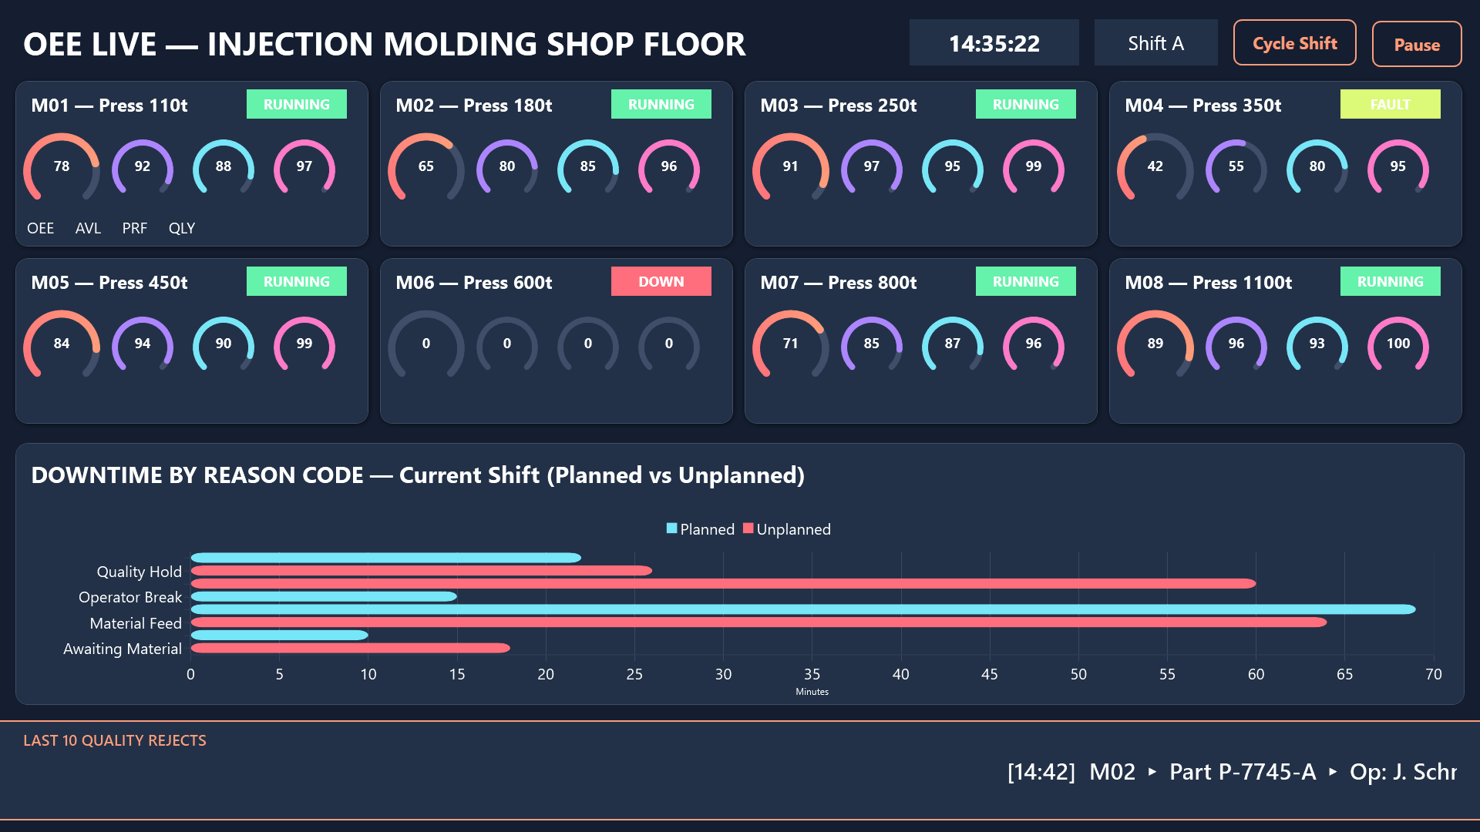Click the AVL label under M01 gauges
The height and width of the screenshot is (832, 1480).
88,228
